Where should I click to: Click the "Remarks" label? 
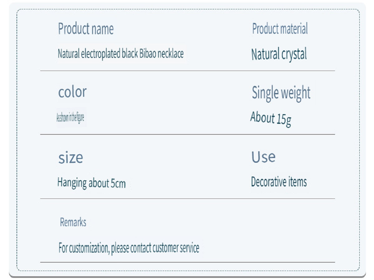[x=73, y=222]
